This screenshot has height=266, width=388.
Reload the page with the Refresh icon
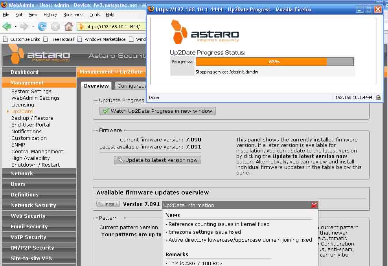42,26
